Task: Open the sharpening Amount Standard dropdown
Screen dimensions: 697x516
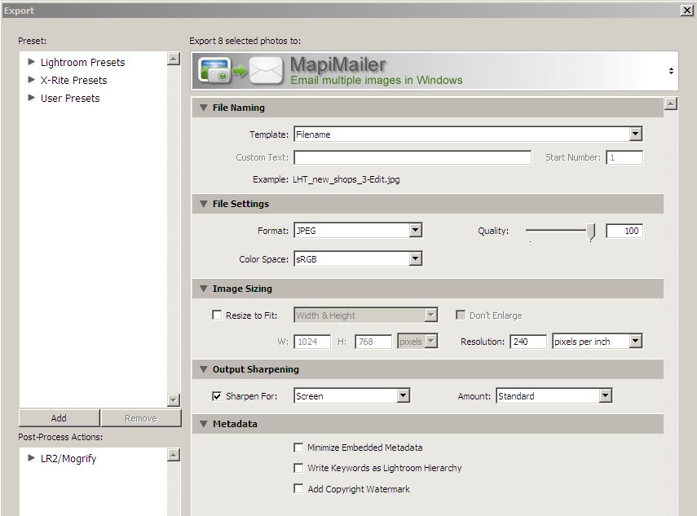Action: point(554,396)
